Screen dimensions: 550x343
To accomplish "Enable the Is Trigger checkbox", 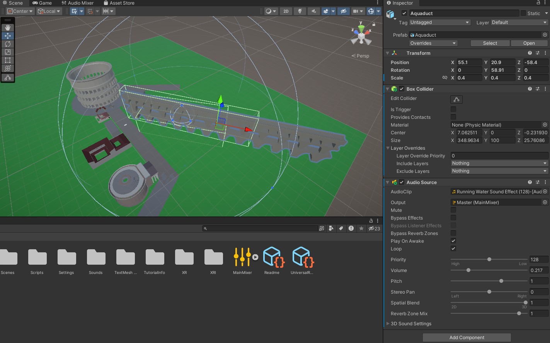I will coord(453,110).
